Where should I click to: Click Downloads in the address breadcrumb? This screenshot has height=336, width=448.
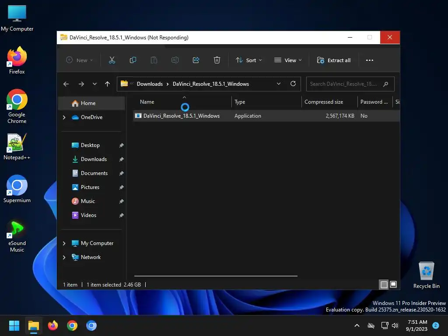point(150,84)
